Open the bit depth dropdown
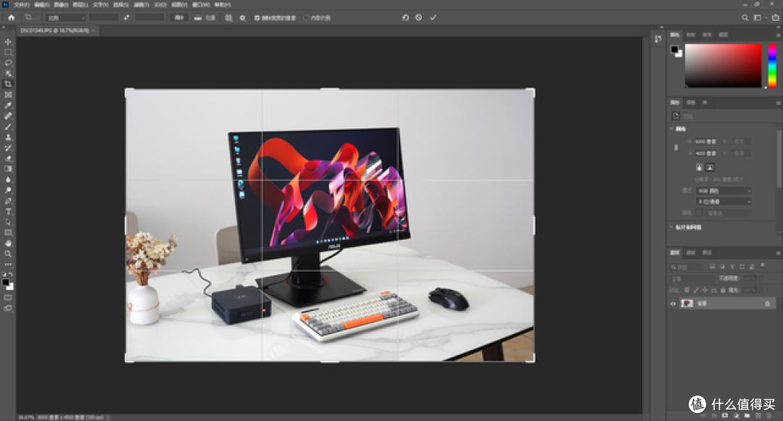Screen dimensions: 783x421 [724, 201]
